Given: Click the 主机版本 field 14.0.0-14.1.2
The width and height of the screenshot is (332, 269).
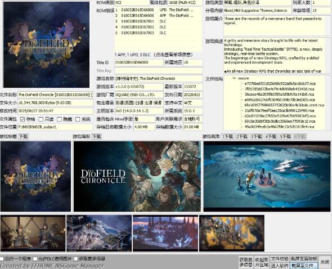Looking at the screenshot, I should pyautogui.click(x=139, y=111).
